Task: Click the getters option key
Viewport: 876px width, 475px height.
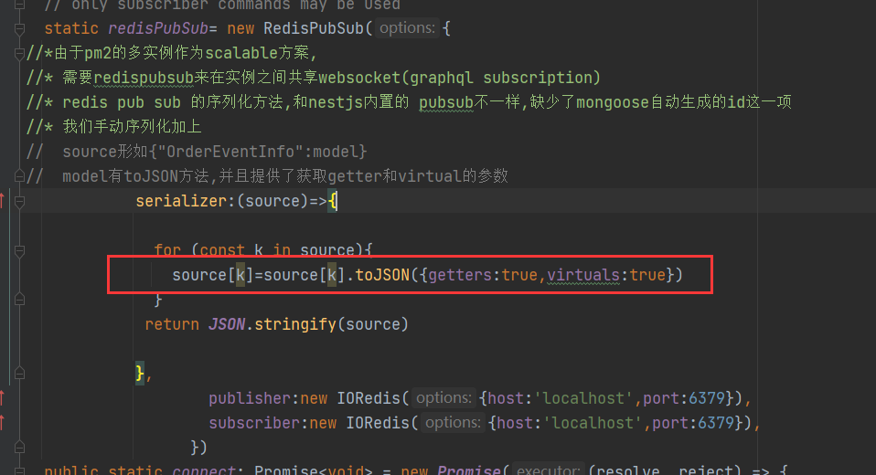Action: [460, 275]
